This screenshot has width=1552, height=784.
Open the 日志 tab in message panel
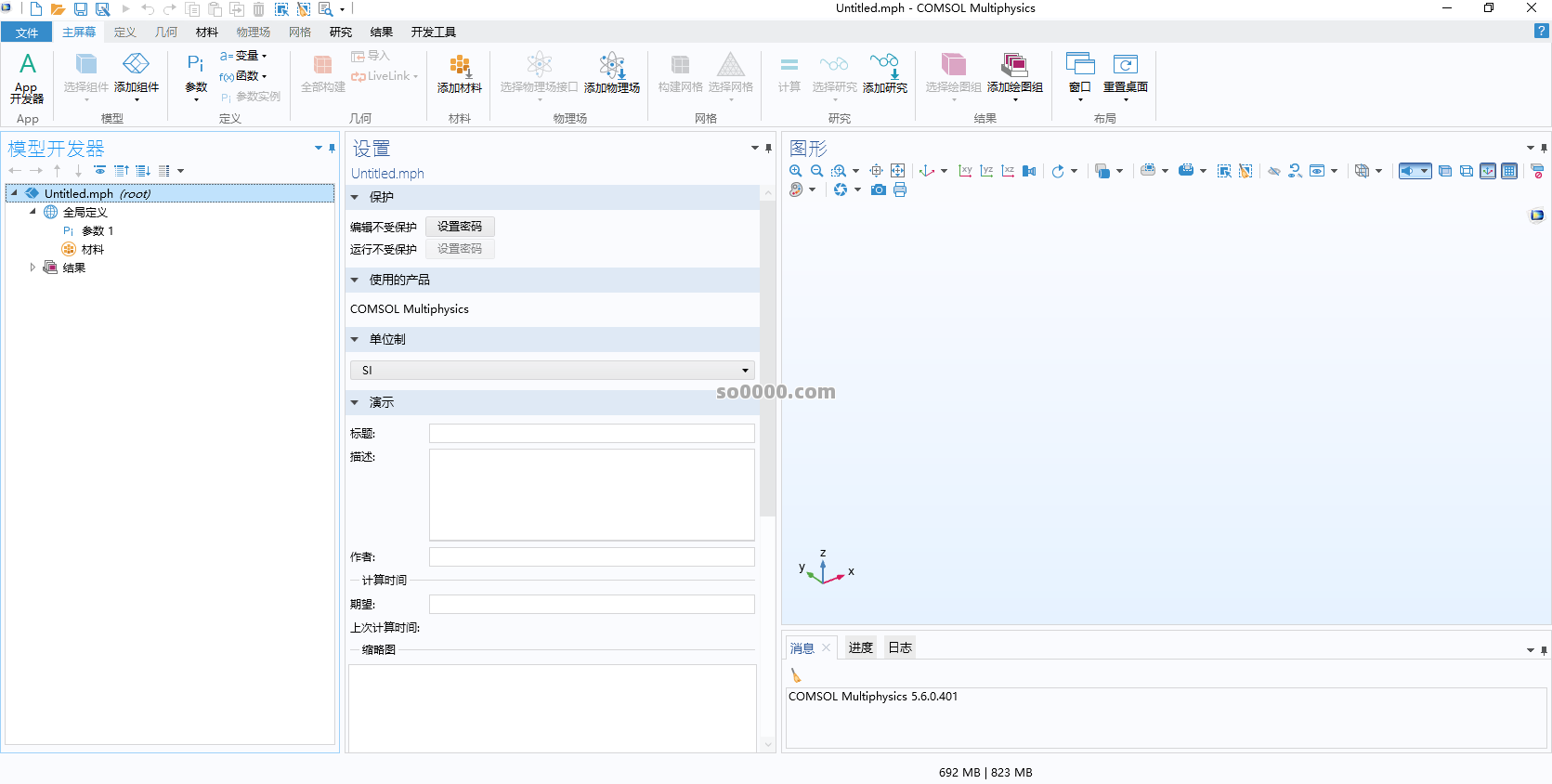899,647
